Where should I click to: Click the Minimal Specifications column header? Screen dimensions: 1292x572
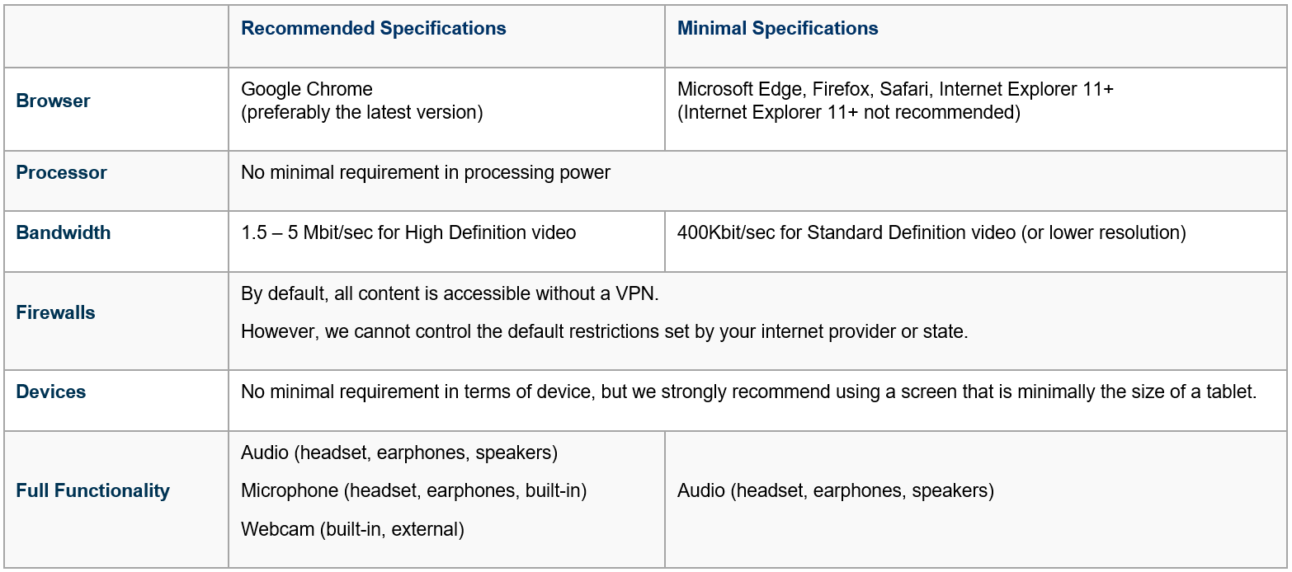point(777,29)
